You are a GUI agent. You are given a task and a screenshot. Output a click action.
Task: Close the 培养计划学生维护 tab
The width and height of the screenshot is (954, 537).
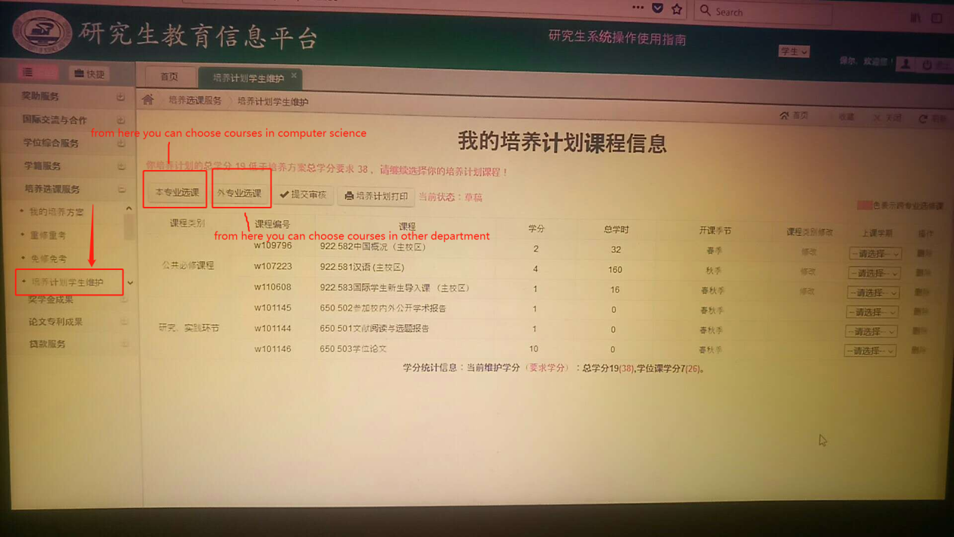tap(294, 75)
